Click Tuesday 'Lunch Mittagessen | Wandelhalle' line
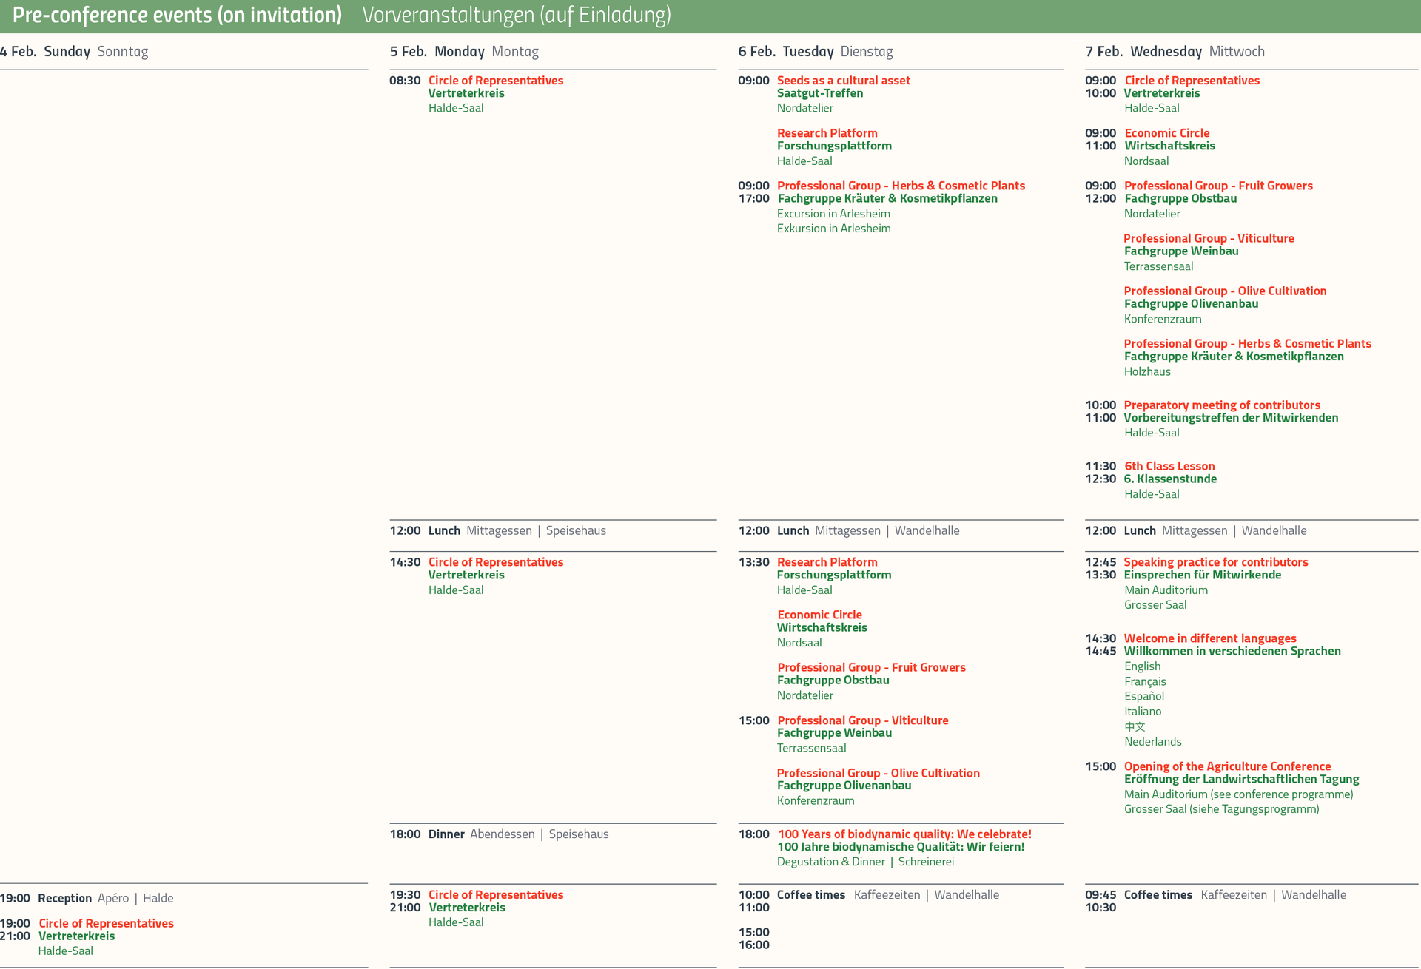 click(x=868, y=531)
